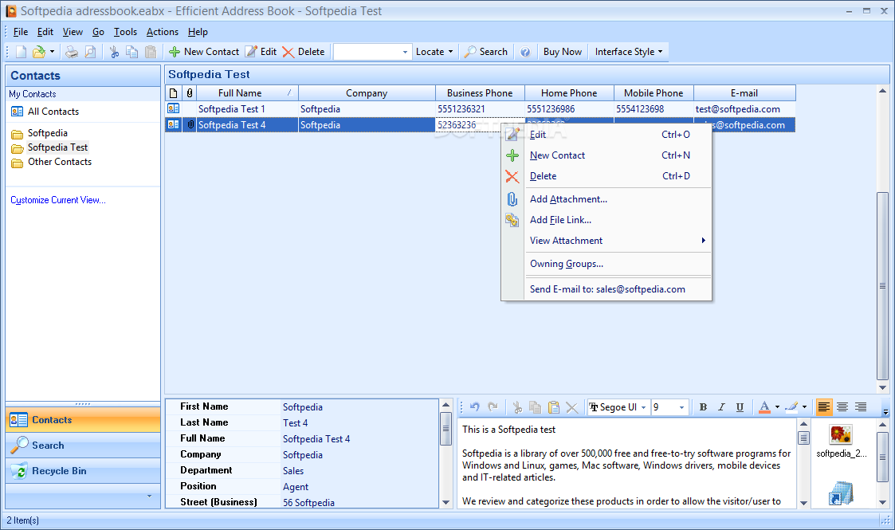This screenshot has height=530, width=895.
Task: Toggle bold formatting
Action: point(703,406)
